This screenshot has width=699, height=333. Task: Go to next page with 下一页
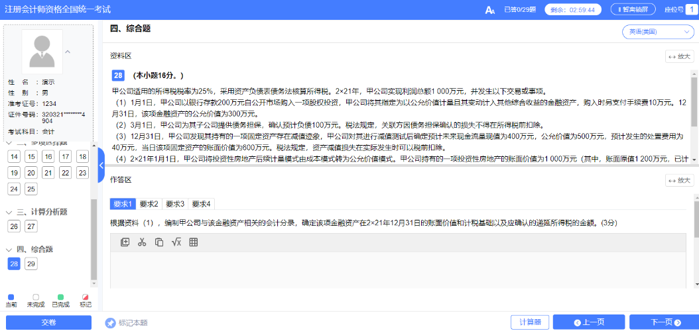point(665,322)
